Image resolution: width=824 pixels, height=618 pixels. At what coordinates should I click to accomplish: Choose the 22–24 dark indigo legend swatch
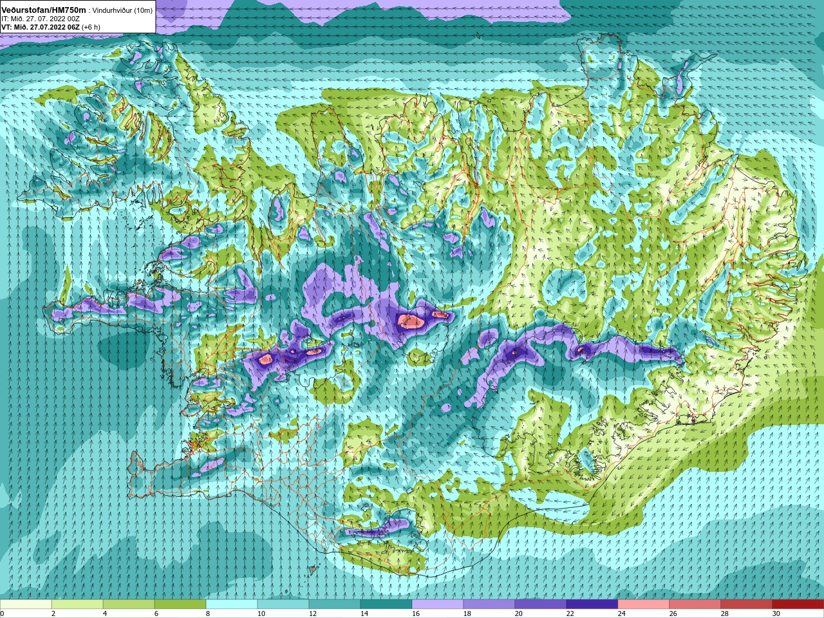[x=592, y=604]
